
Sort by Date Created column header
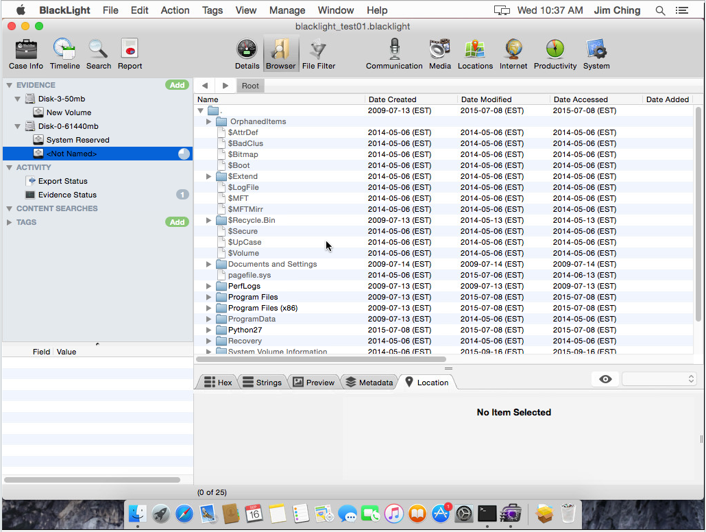coord(411,99)
